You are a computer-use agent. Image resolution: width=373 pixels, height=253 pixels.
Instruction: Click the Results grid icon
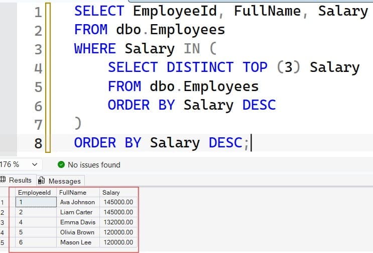[x=3, y=180]
